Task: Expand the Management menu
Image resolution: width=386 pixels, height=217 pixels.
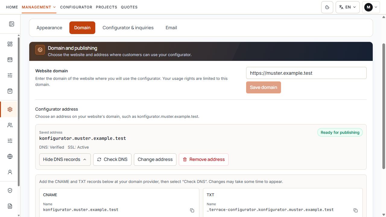Action: coord(39,7)
